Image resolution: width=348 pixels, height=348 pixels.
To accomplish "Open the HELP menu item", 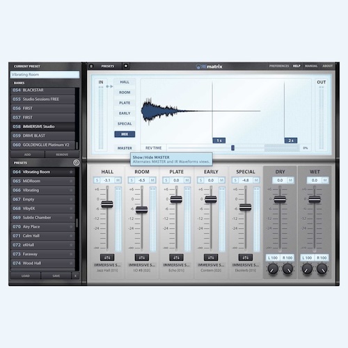I will [296, 66].
